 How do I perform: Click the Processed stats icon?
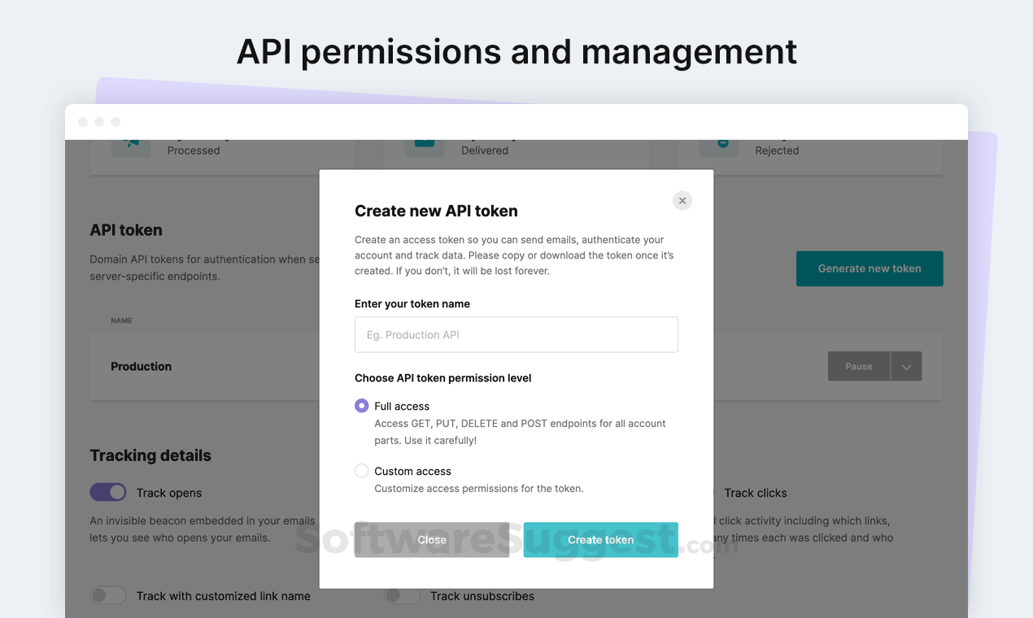(x=131, y=145)
